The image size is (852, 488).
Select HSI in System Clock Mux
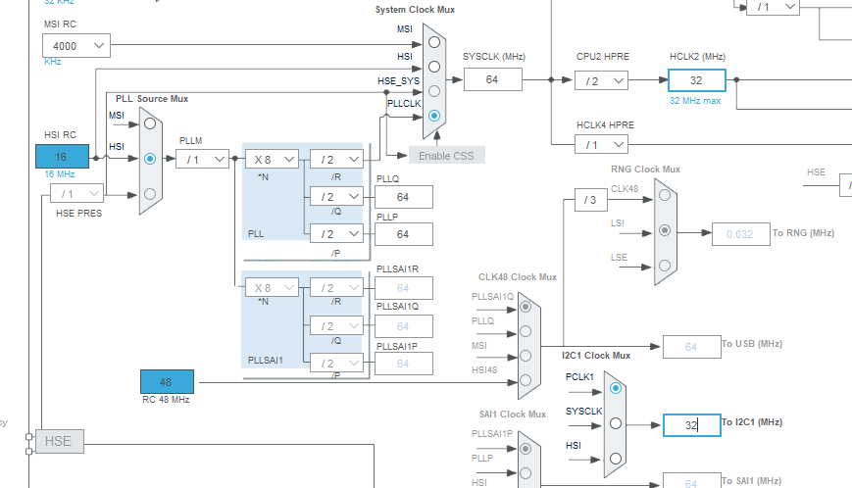[434, 67]
